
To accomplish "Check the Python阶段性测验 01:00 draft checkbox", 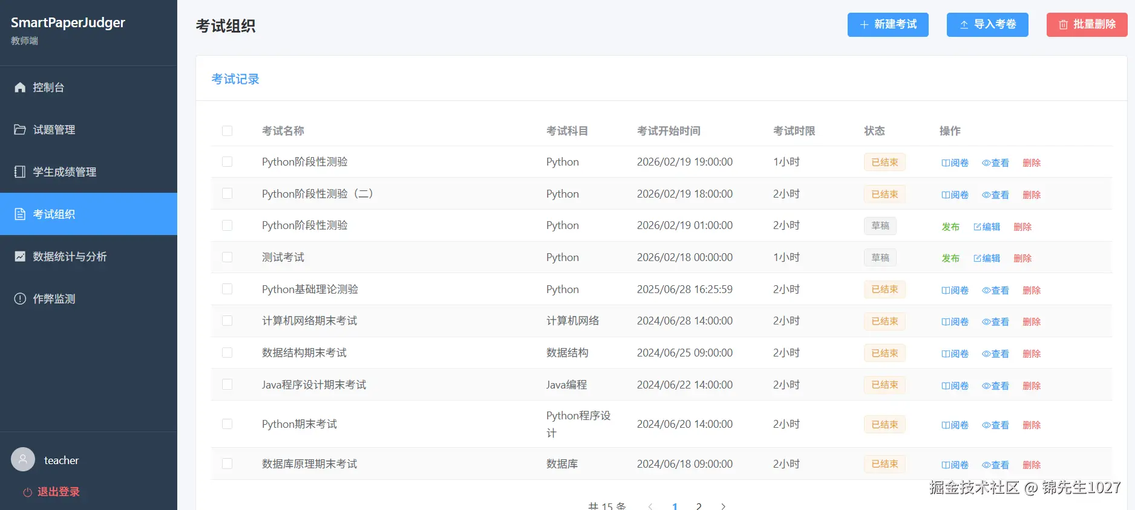I will (227, 225).
